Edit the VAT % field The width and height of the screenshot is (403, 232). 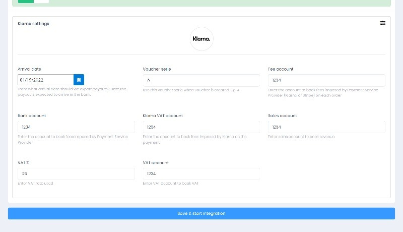click(x=76, y=173)
